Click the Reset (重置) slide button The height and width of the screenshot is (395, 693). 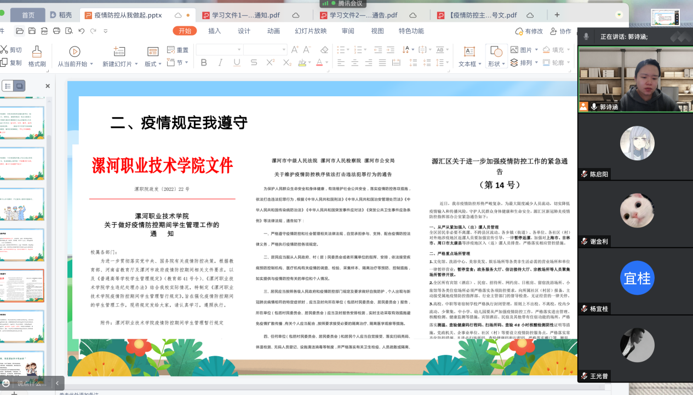point(178,50)
